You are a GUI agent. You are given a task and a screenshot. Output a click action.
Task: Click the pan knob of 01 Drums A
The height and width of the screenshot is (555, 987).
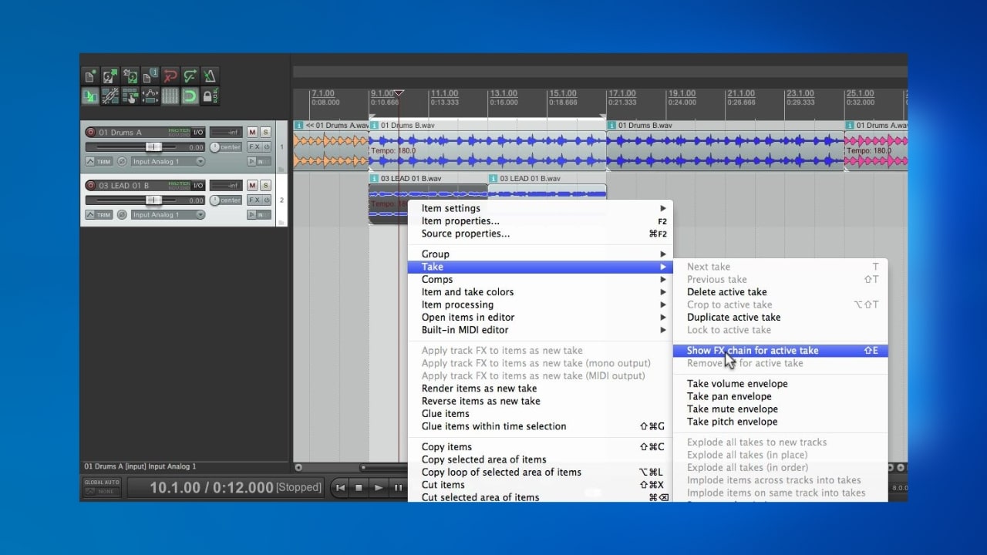[x=214, y=146]
